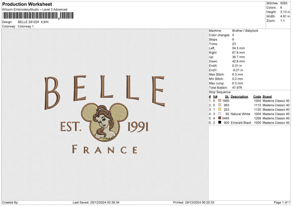Viewport: 292px width, 206px height.
Task: Click the 'Description' column header
Action: pyautogui.click(x=239, y=97)
